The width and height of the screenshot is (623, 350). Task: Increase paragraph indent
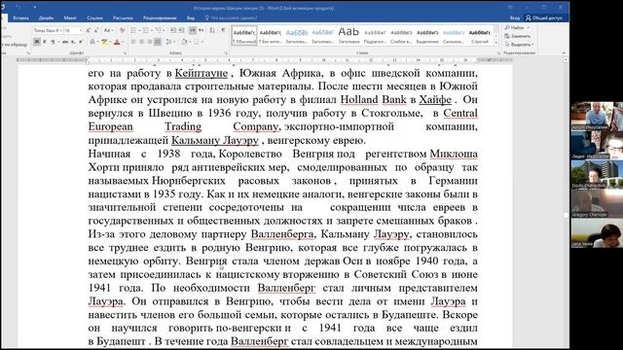coord(181,30)
